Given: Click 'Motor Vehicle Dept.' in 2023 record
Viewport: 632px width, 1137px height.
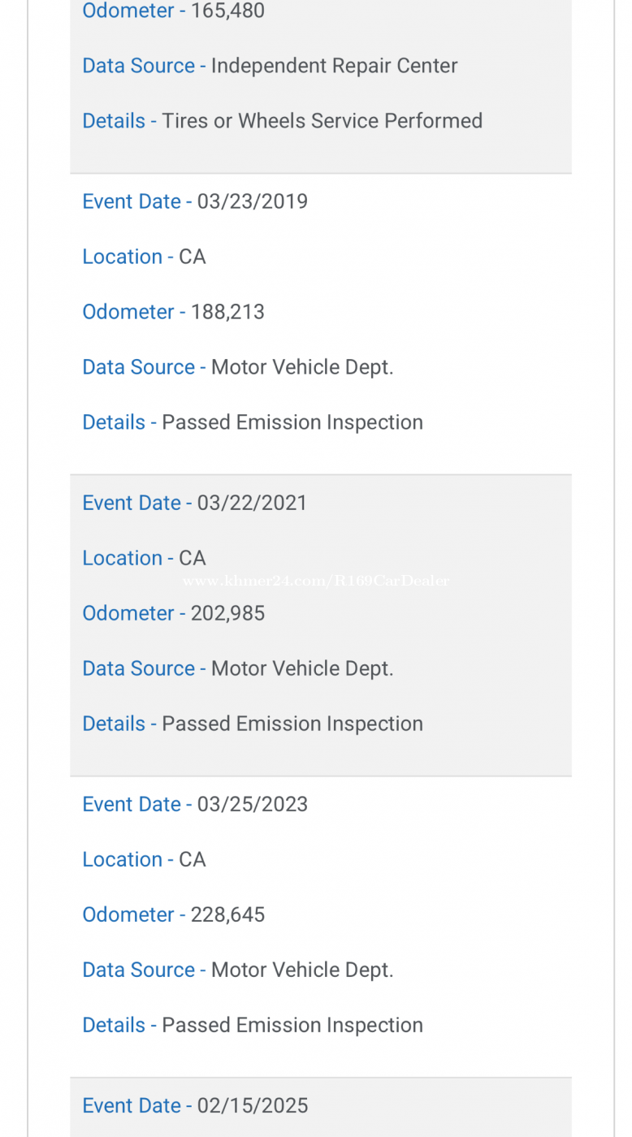Looking at the screenshot, I should [302, 970].
